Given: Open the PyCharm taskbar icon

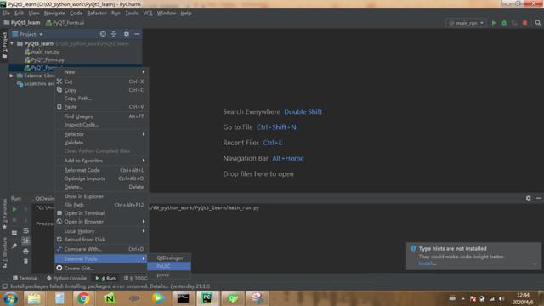Looking at the screenshot, I should point(207,298).
